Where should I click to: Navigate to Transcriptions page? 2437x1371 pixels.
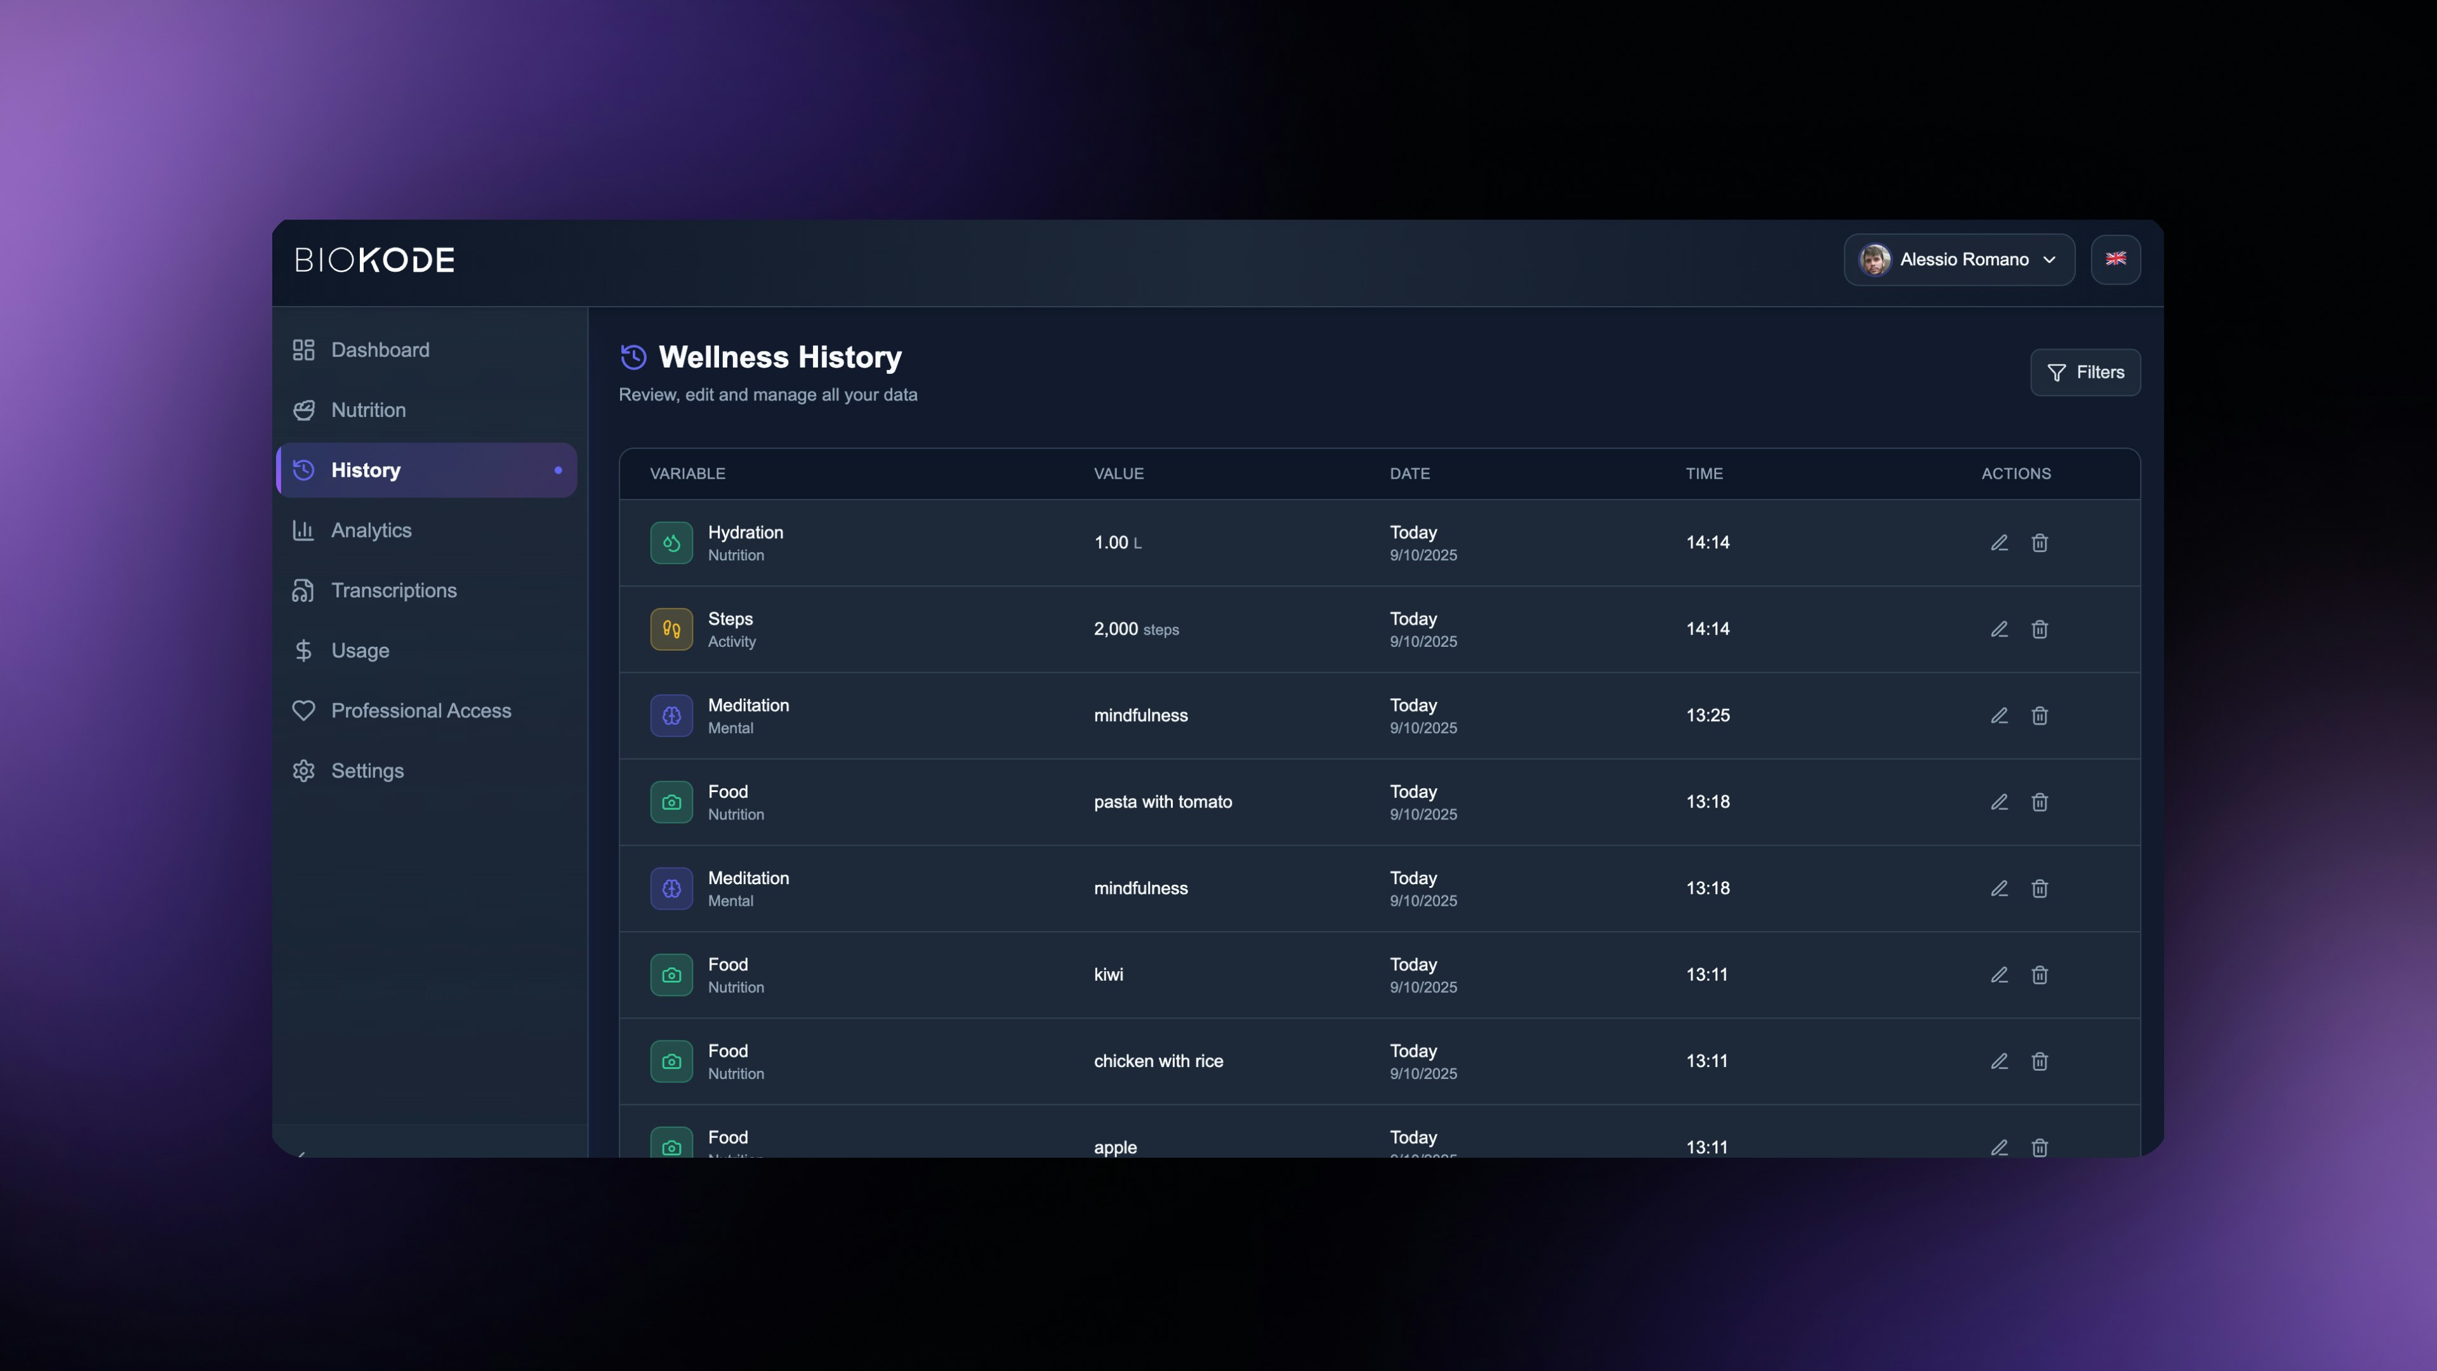coord(393,590)
